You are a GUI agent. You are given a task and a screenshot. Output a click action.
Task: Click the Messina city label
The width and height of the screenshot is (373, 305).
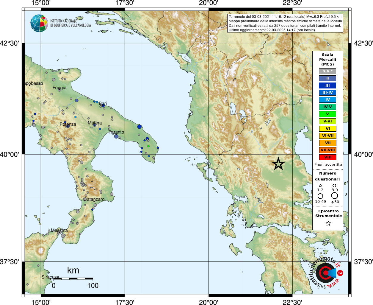(59, 230)
